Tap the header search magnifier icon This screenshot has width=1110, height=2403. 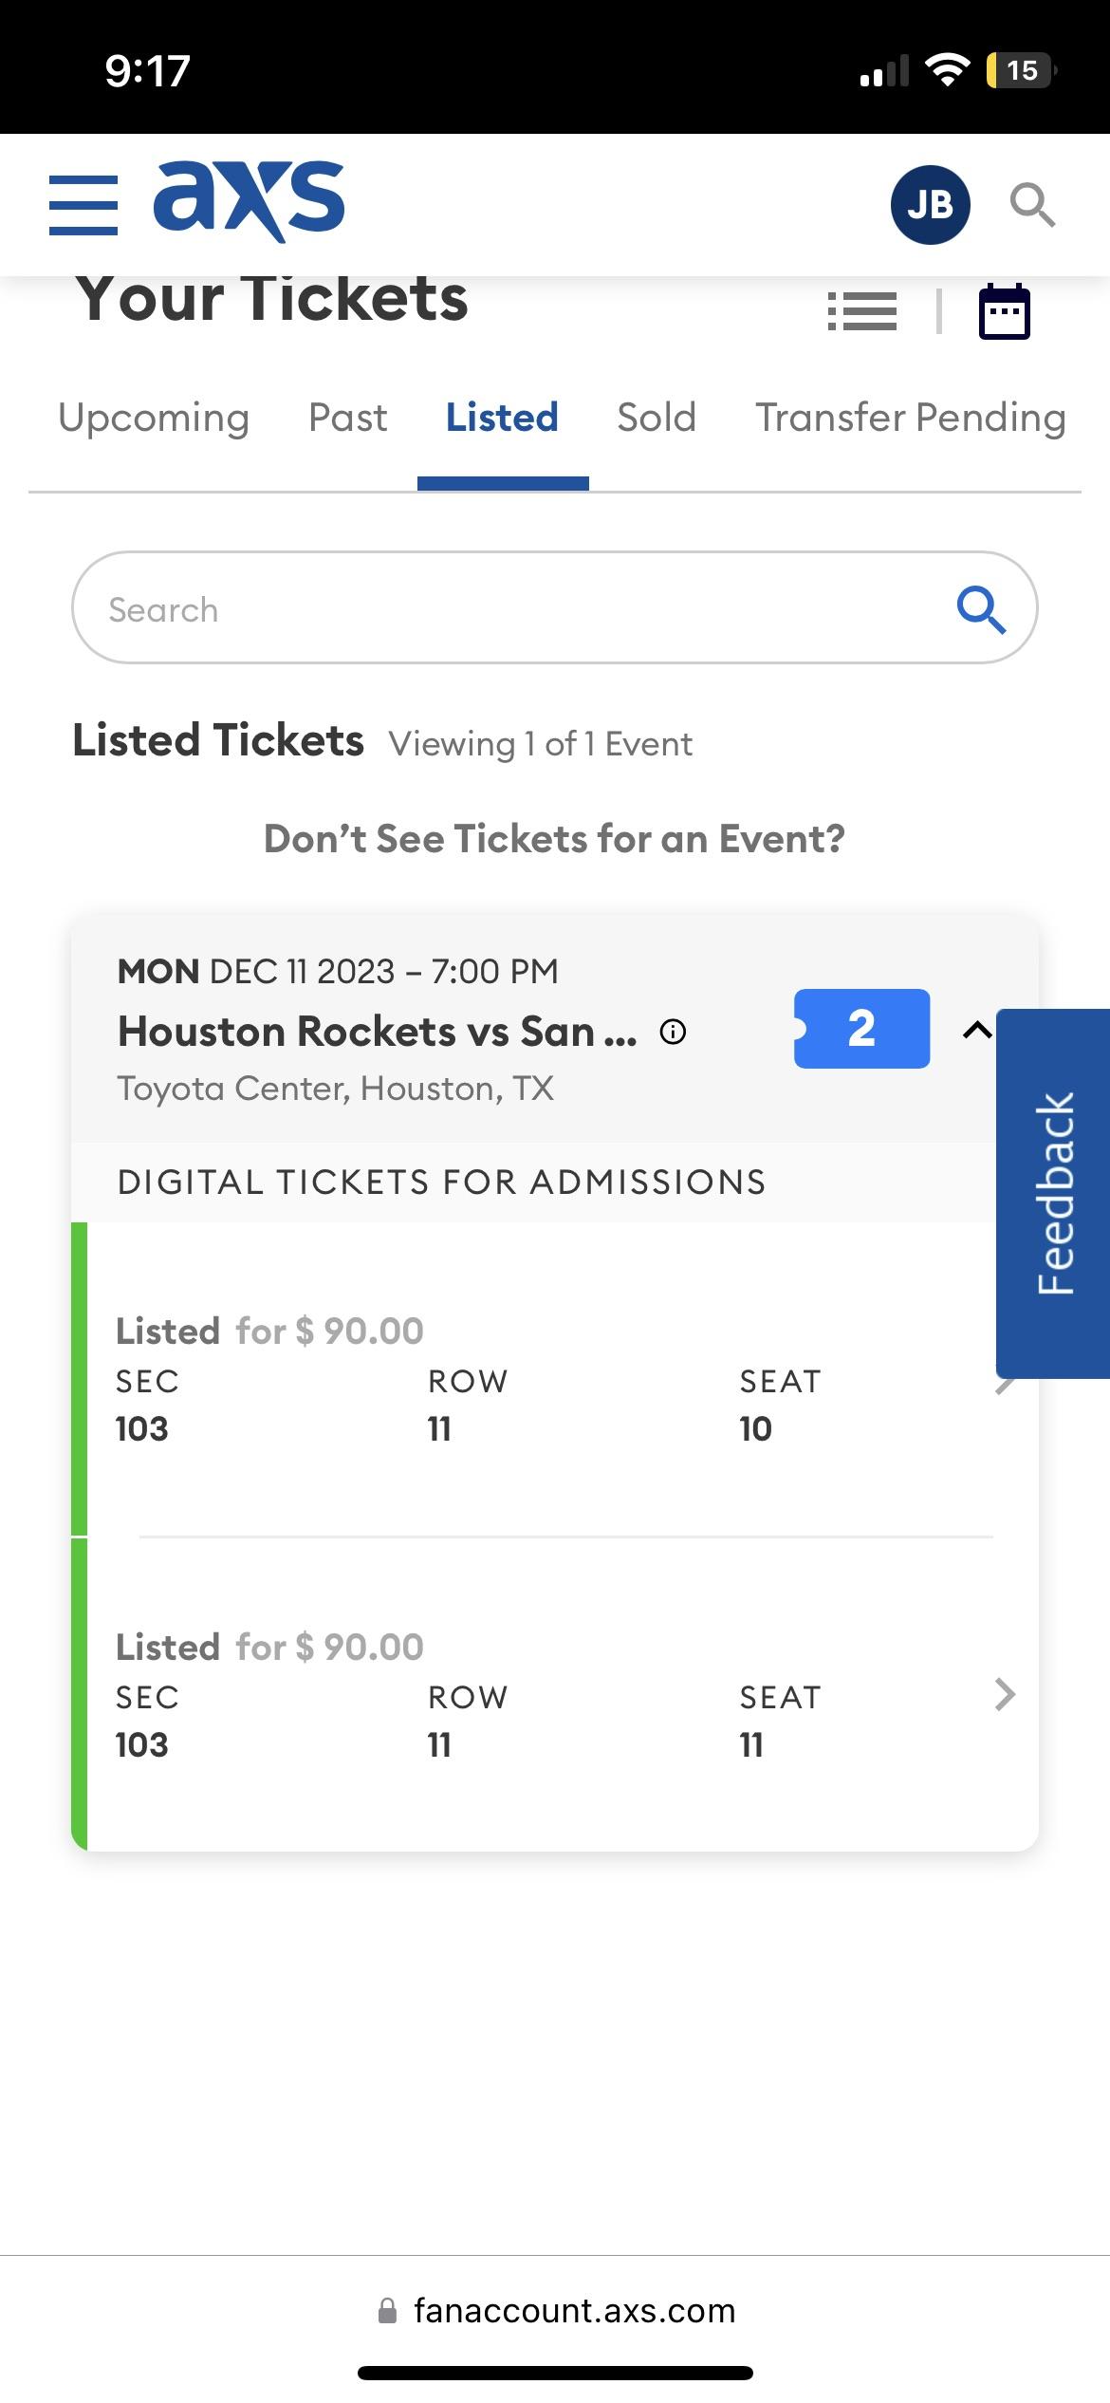[1031, 204]
